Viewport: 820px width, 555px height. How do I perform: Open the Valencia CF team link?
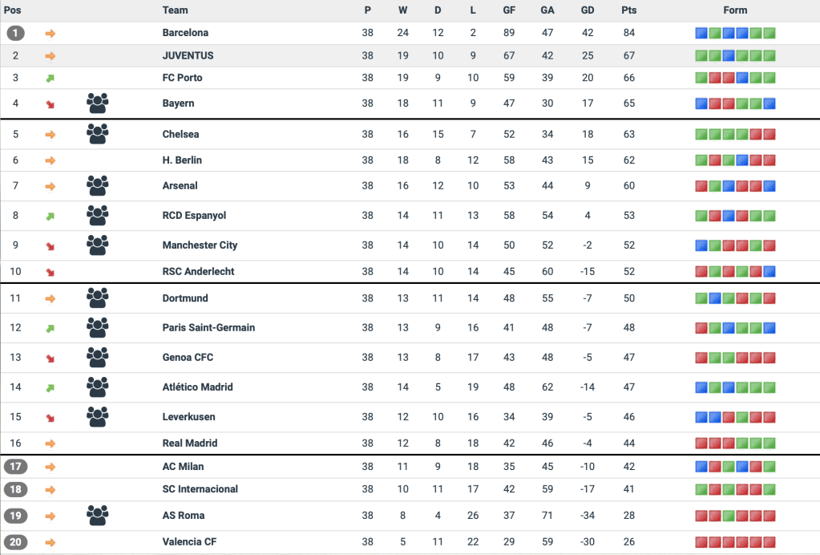click(x=189, y=542)
